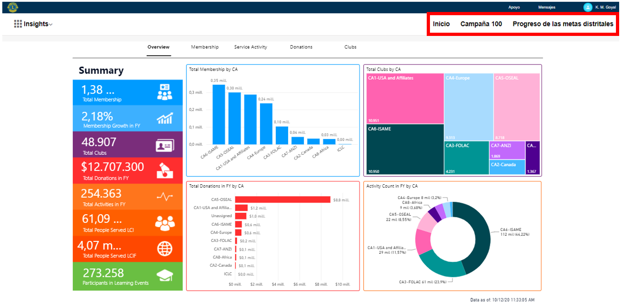The width and height of the screenshot is (621, 304).
Task: Open Mensajes in the top bar
Action: coord(546,7)
